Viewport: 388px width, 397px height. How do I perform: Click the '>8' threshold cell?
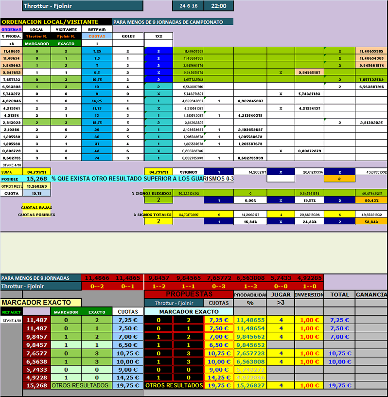(11, 44)
